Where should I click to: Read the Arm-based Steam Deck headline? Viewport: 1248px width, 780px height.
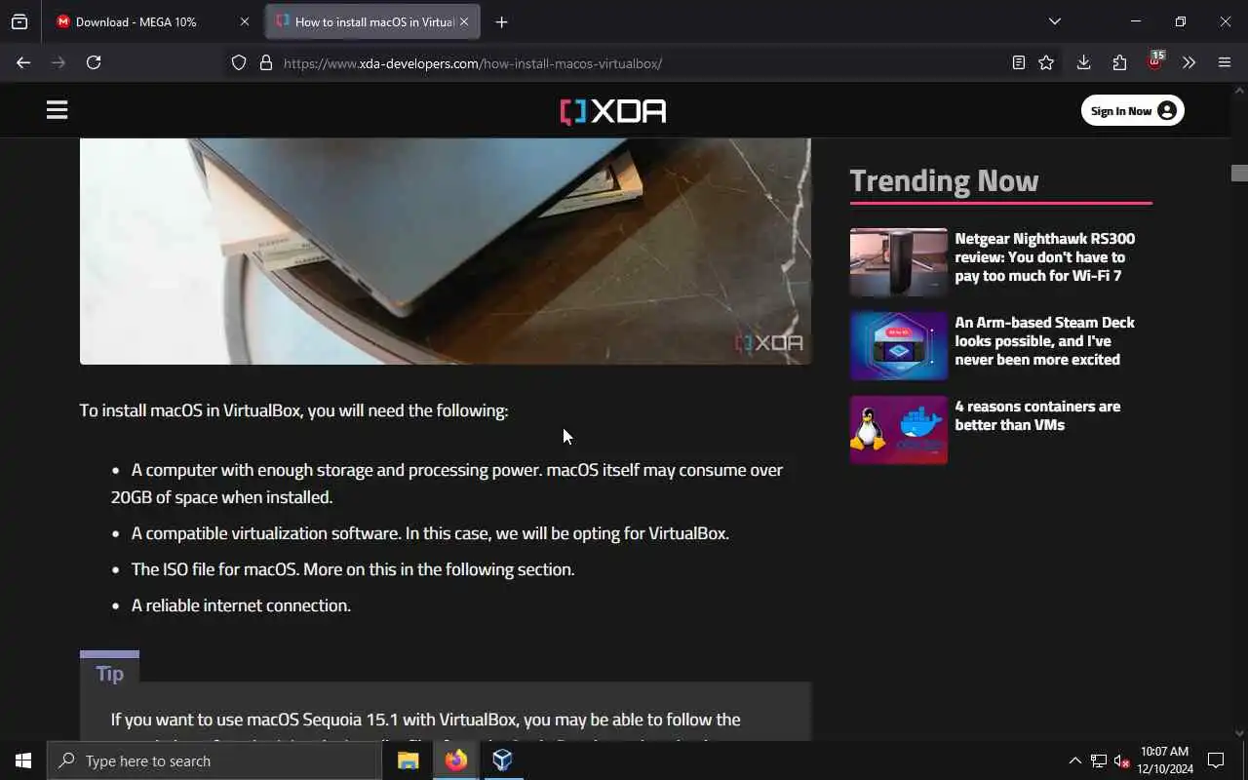click(x=1045, y=340)
